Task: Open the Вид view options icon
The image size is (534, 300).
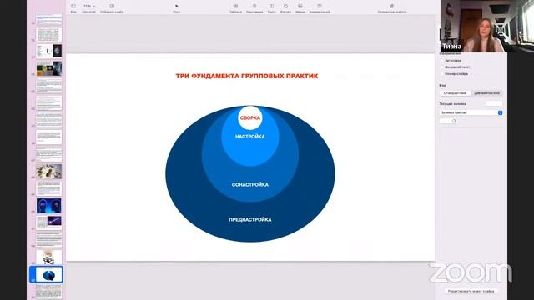Action: [x=73, y=6]
